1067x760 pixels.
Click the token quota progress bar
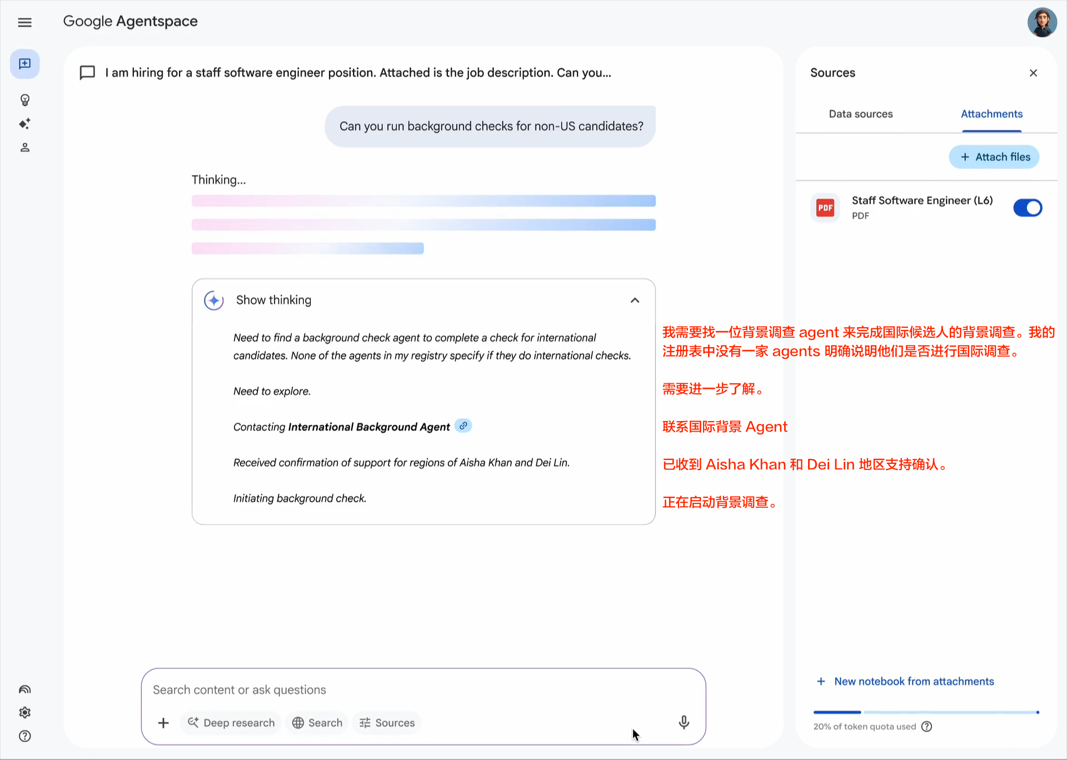tap(926, 712)
